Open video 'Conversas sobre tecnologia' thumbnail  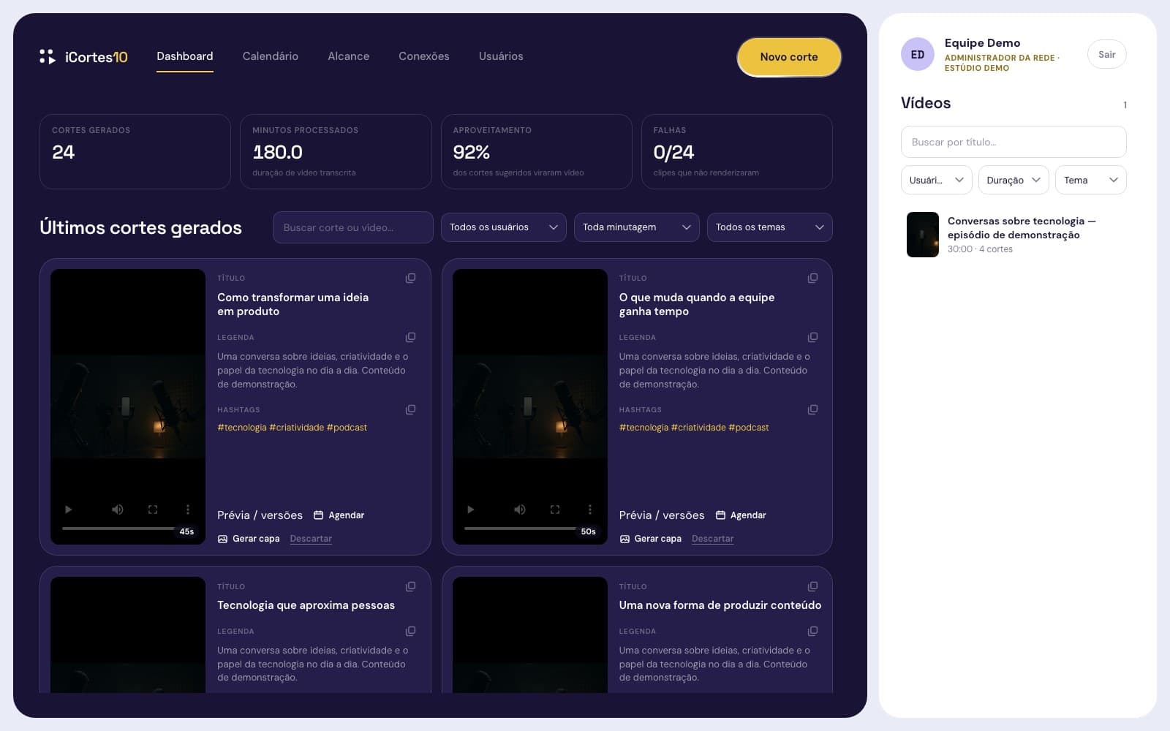point(923,235)
